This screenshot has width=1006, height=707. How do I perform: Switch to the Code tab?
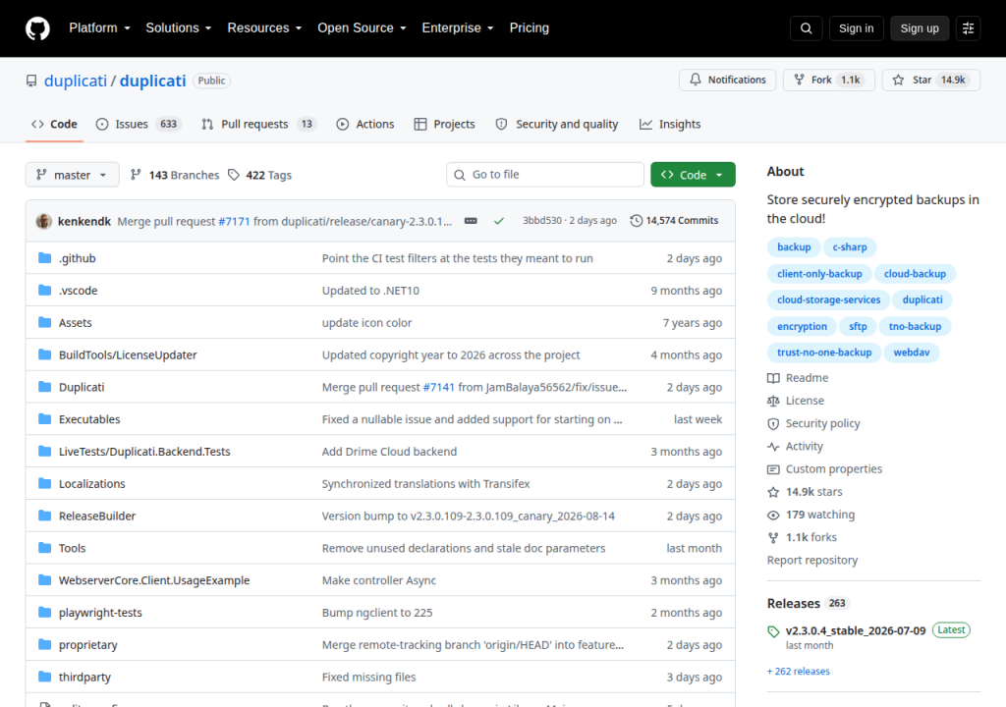[55, 125]
